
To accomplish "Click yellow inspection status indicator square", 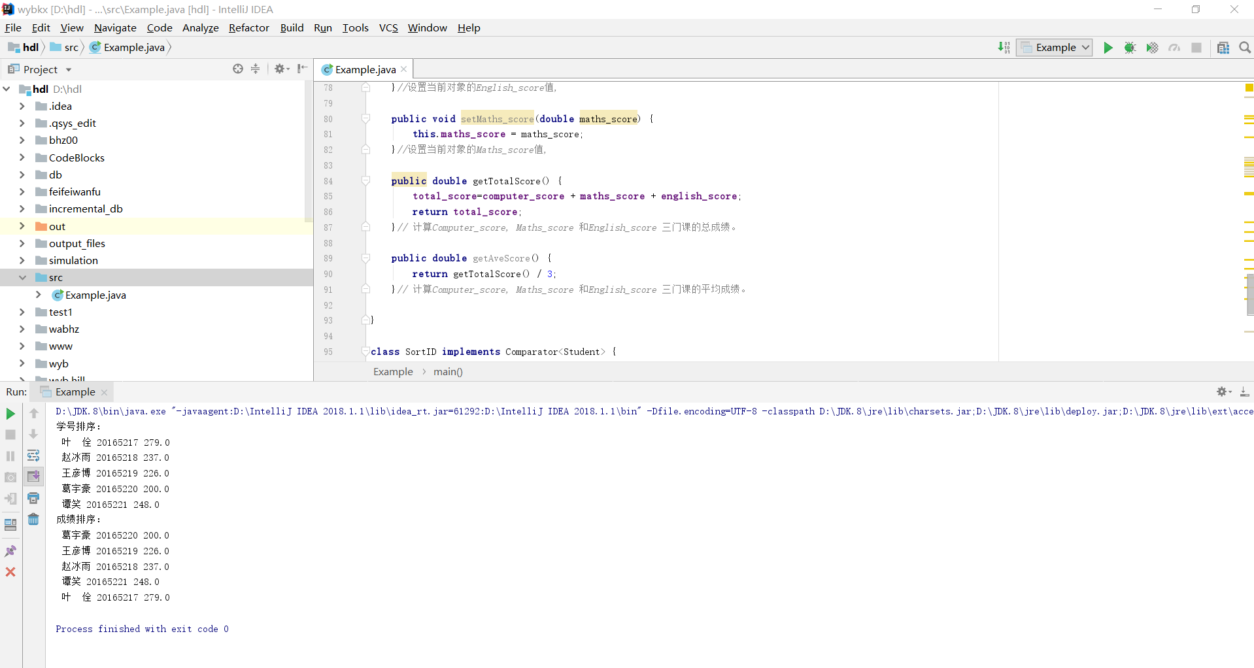I will pos(1249,88).
